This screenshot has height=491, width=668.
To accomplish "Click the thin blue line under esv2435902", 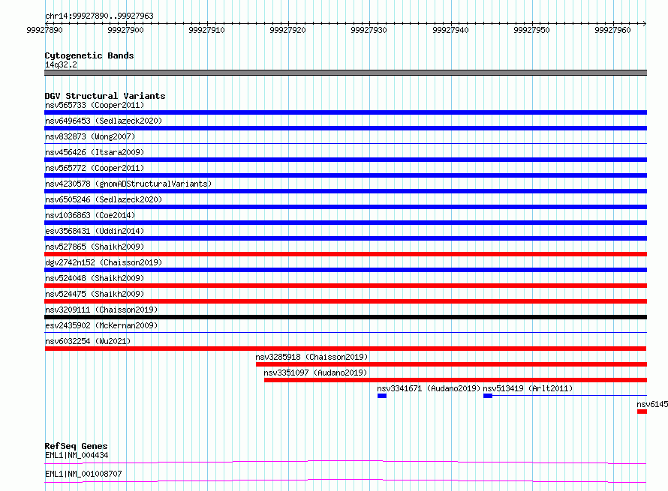I will [x=345, y=333].
